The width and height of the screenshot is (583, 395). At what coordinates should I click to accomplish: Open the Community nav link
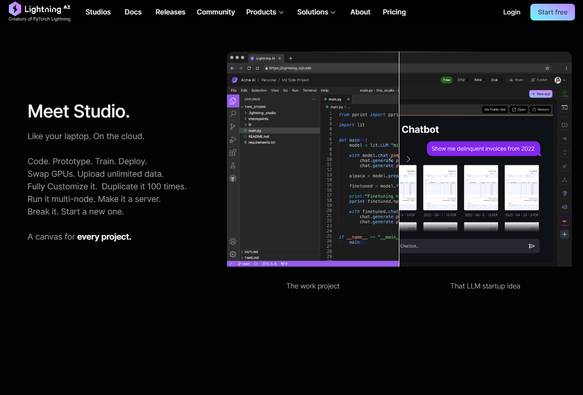(x=216, y=12)
